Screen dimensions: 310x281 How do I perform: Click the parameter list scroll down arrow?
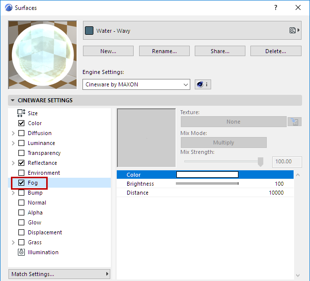[298, 275]
